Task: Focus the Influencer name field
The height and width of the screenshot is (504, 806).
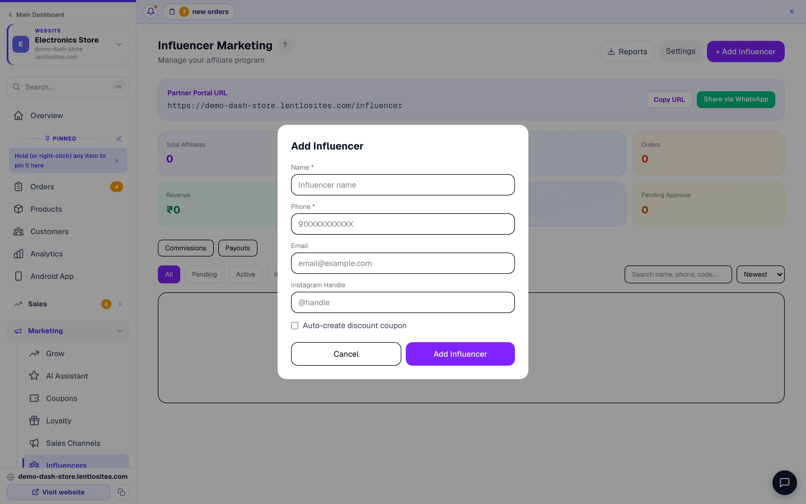Action: 403,185
